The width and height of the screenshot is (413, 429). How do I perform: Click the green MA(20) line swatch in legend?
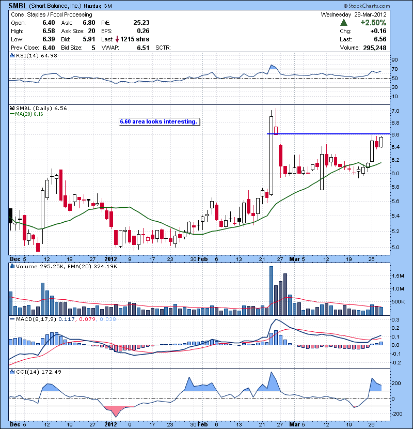point(12,114)
